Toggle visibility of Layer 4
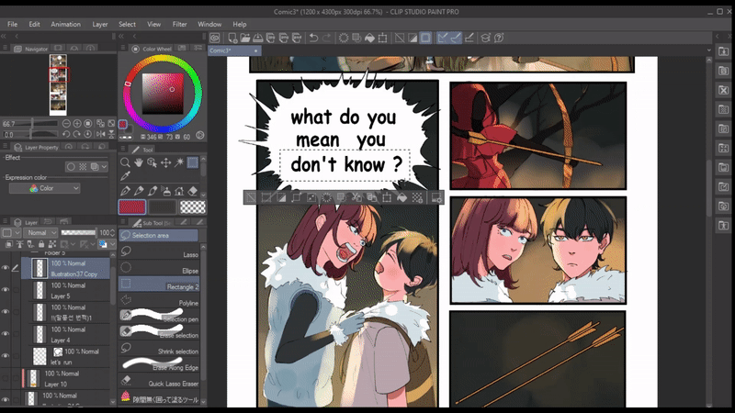This screenshot has width=735, height=413. pos(6,334)
